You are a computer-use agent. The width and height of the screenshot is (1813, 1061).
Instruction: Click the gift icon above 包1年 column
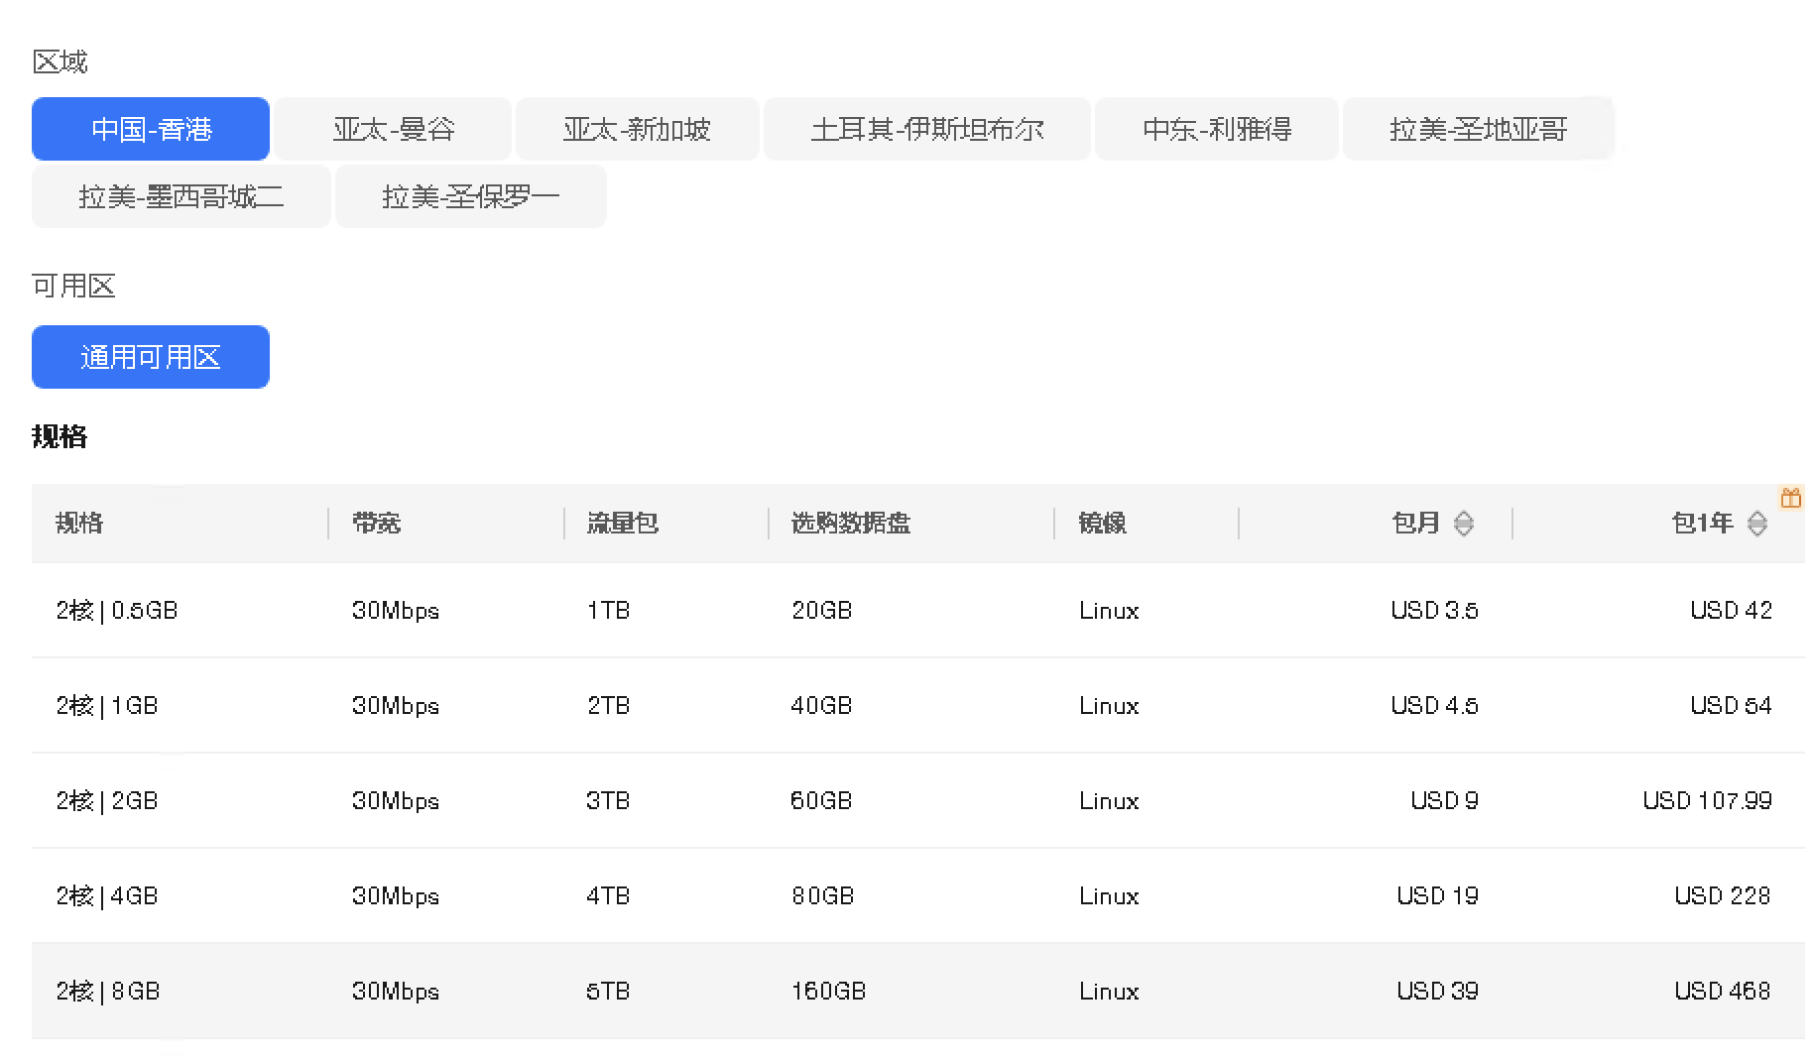pyautogui.click(x=1790, y=498)
